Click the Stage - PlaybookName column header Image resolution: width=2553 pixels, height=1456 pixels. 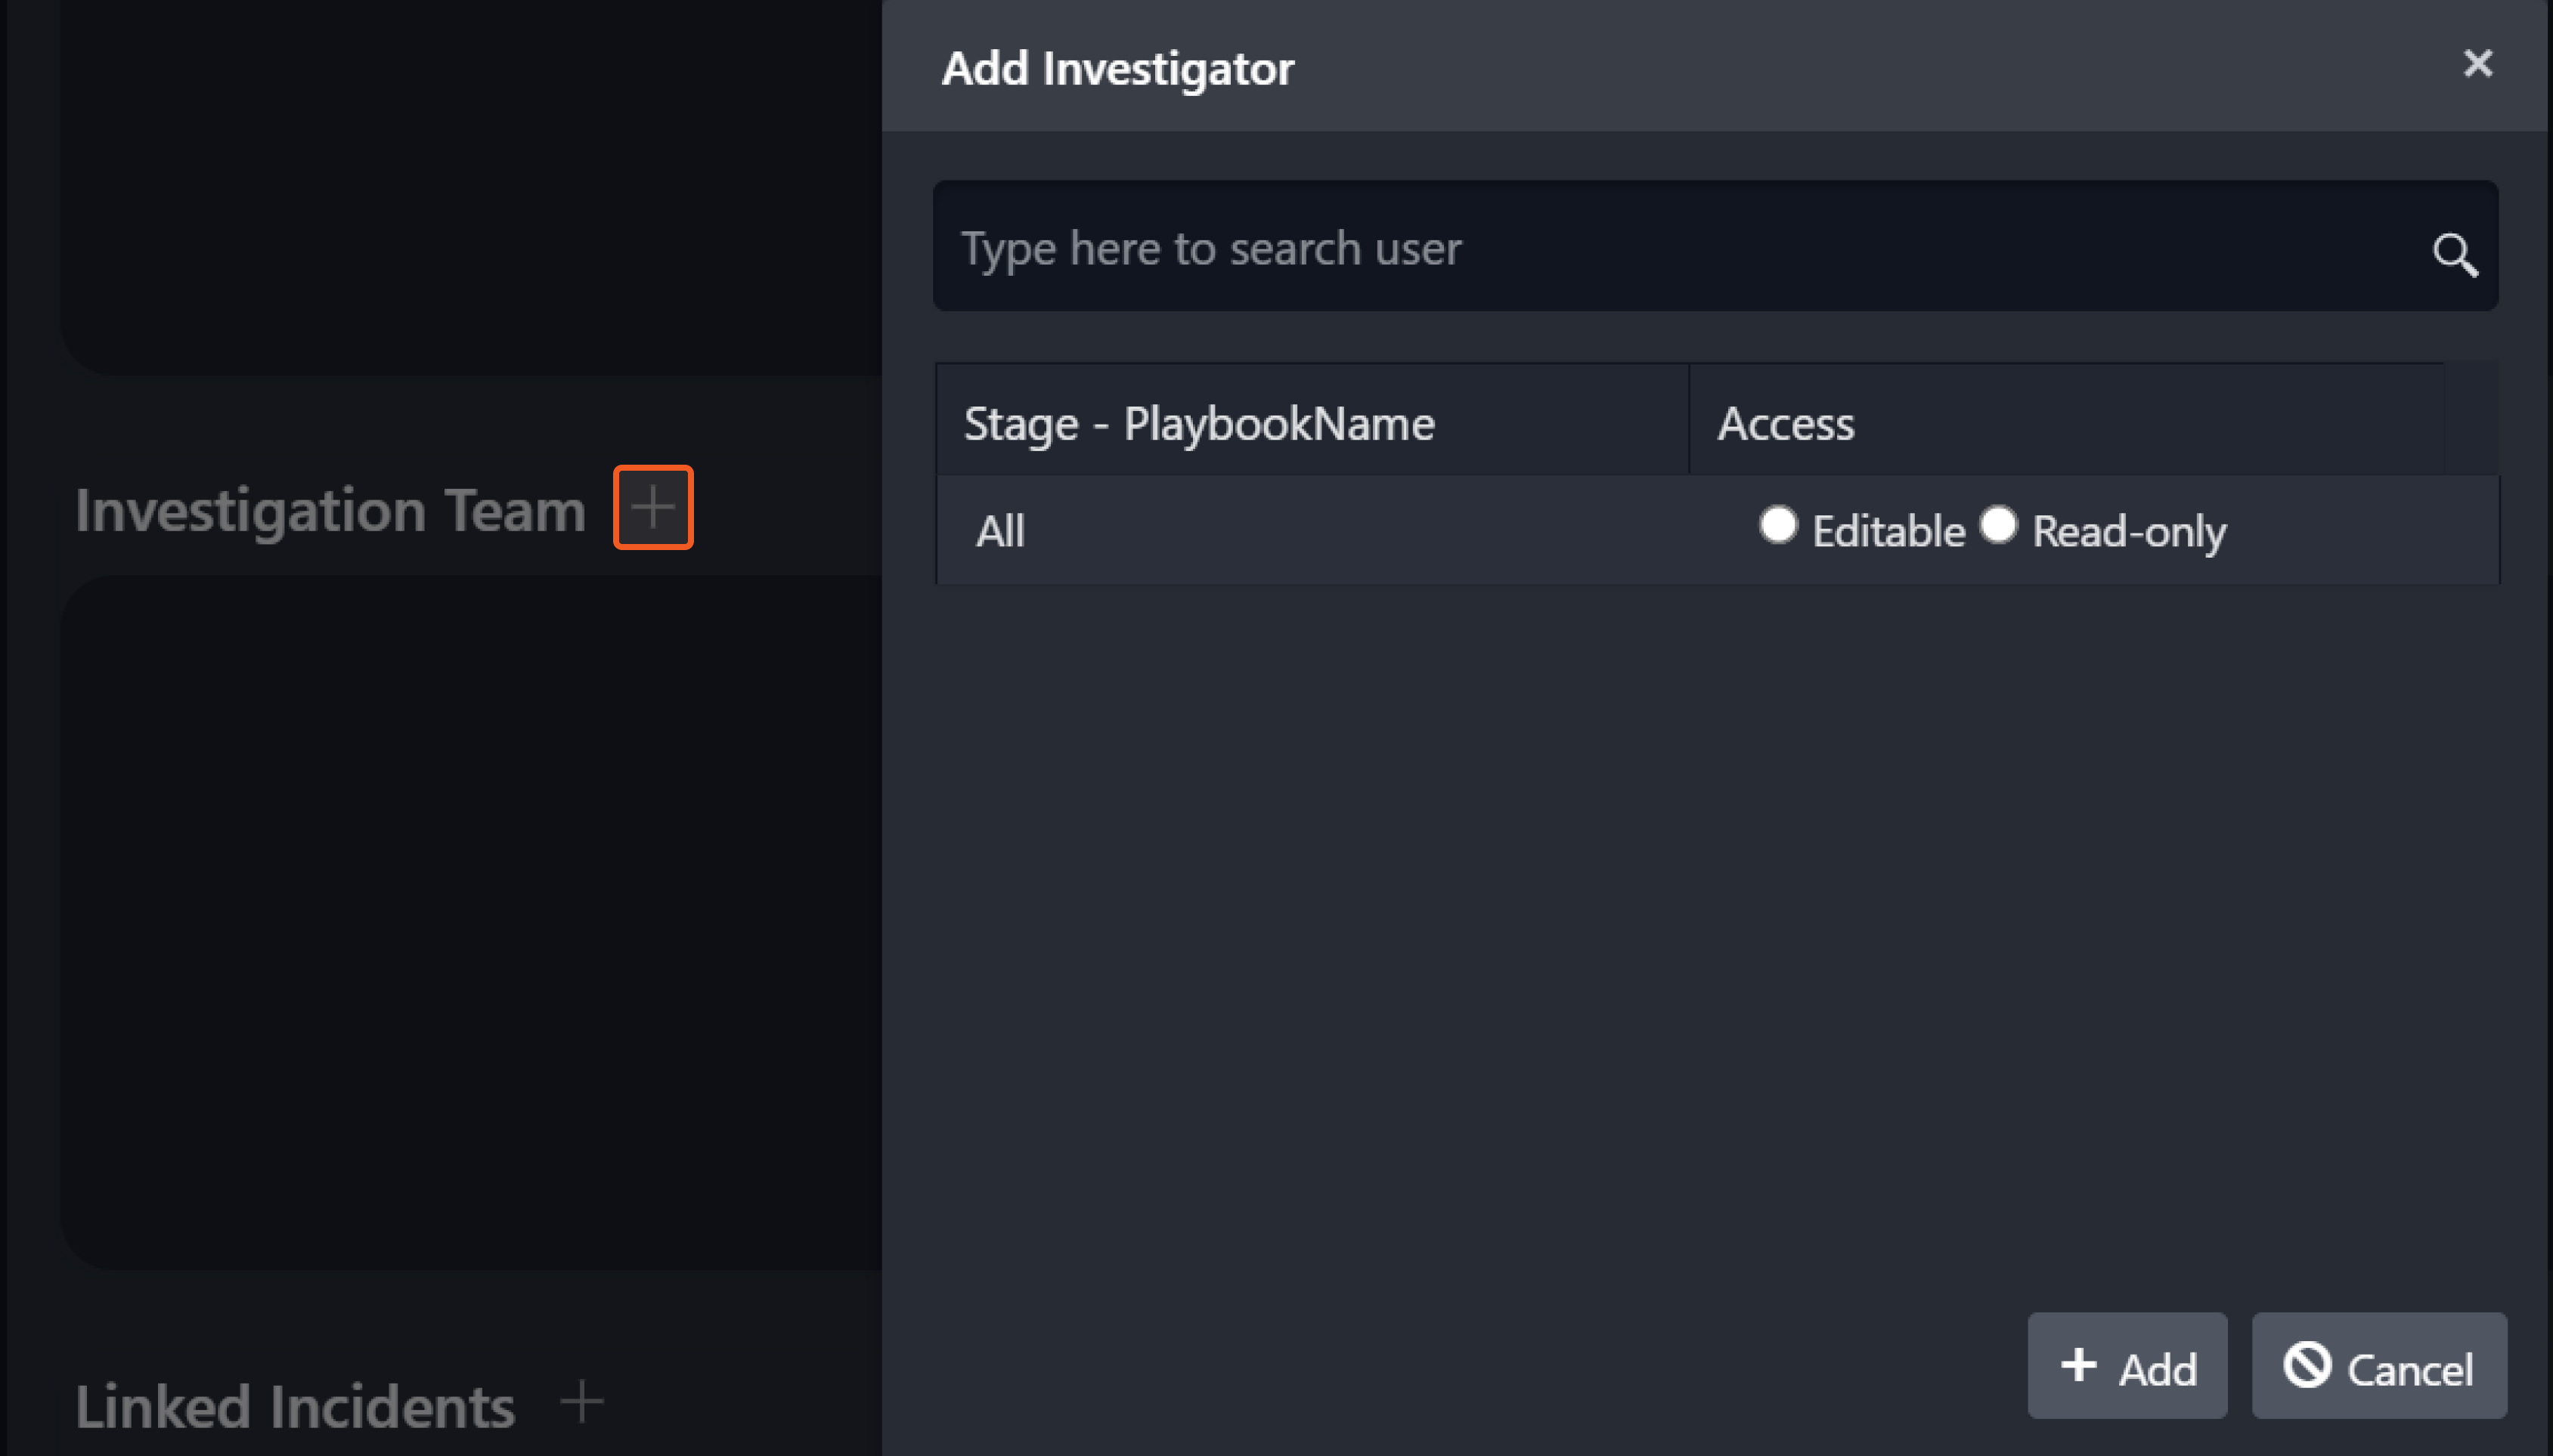click(1198, 423)
